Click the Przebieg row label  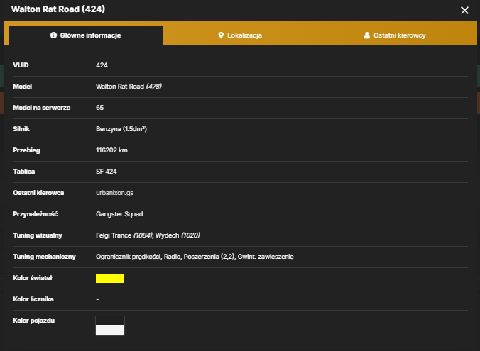pyautogui.click(x=26, y=150)
